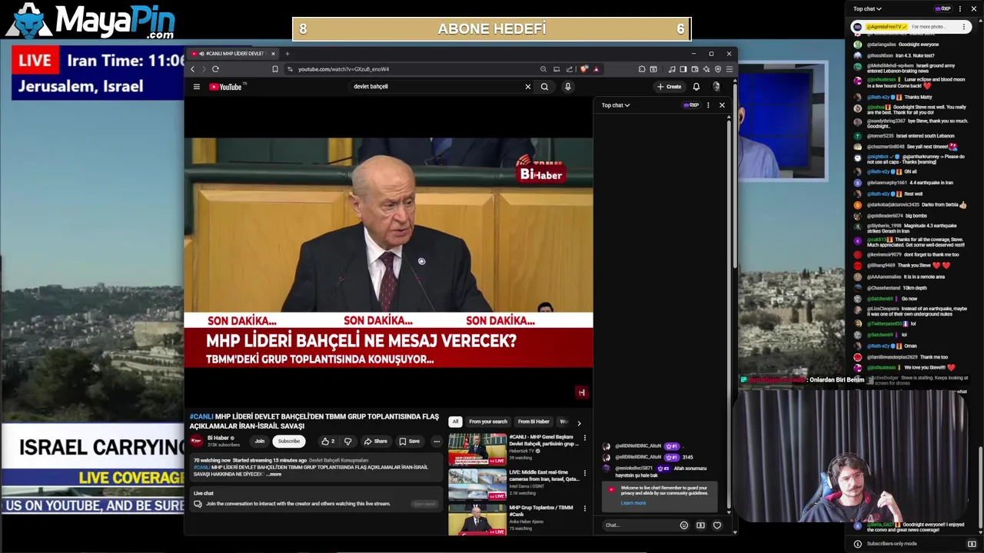Image resolution: width=984 pixels, height=553 pixels.
Task: Open a new browser tab
Action: (287, 54)
